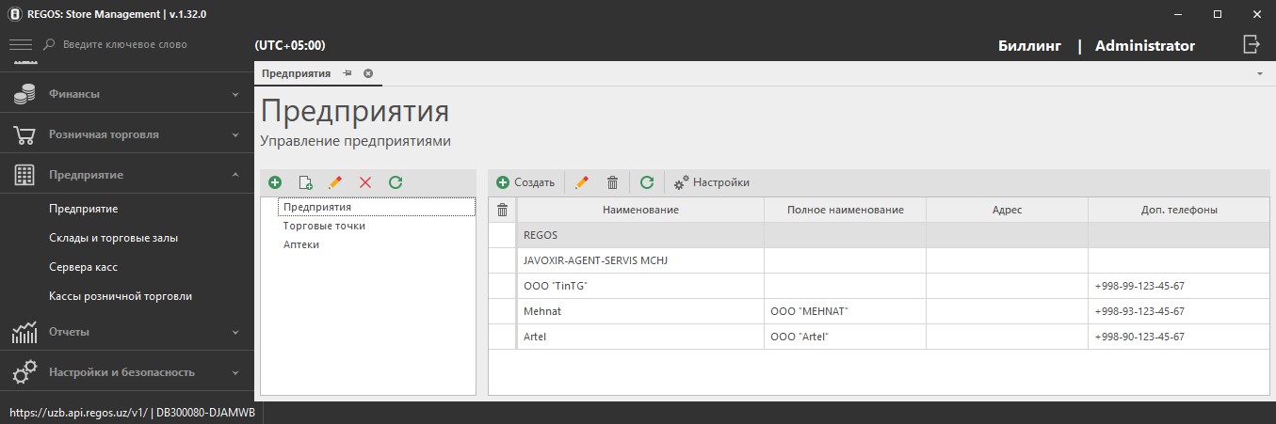Click the trash delete icon in table toolbar

coord(612,182)
